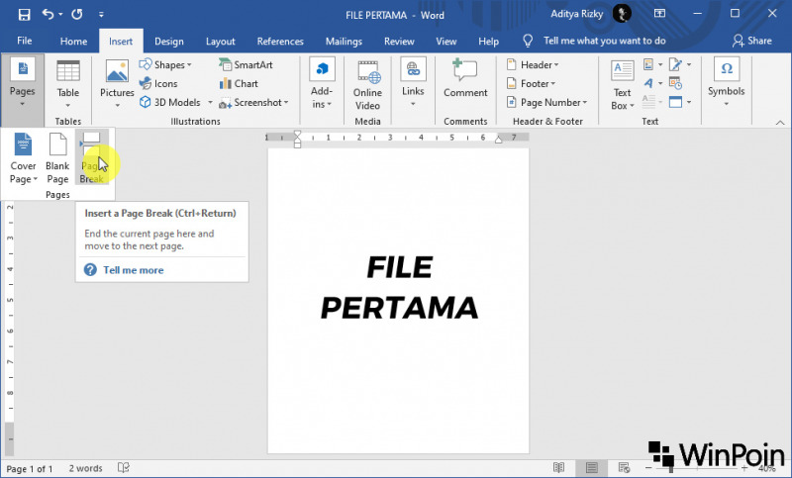Zoom in with the plus button
Screen dimensions: 792x478
744,468
